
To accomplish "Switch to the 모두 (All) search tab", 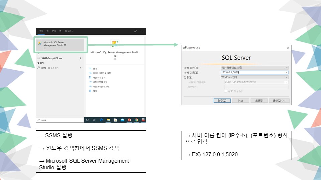I will (x=41, y=31).
